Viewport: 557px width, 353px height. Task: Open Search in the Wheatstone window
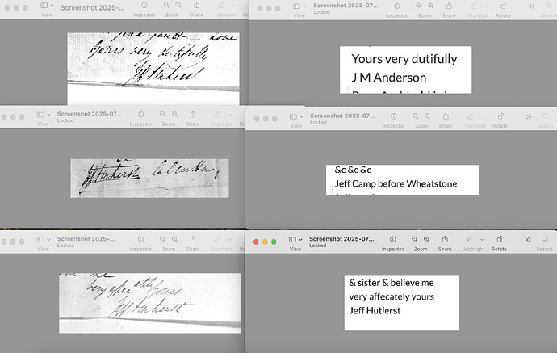click(545, 116)
